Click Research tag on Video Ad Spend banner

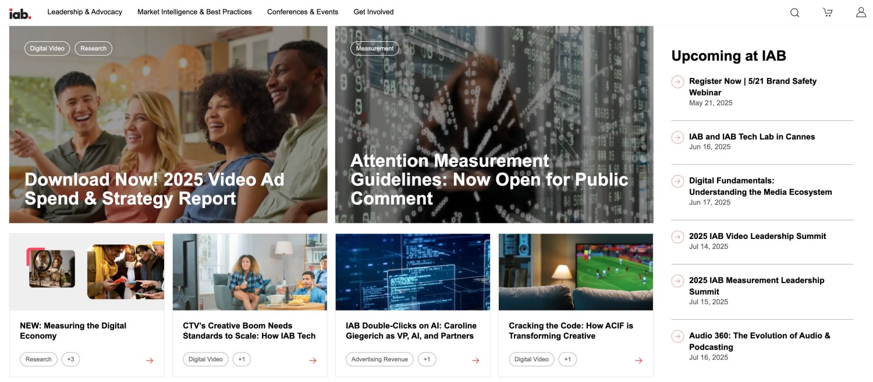pyautogui.click(x=93, y=48)
